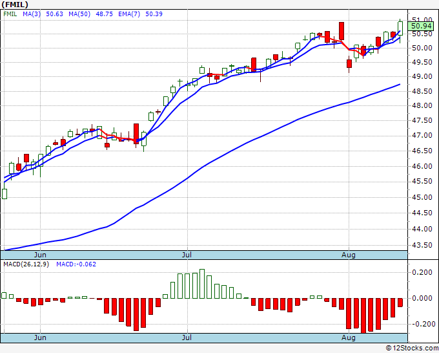Click Jun on the MACD timeline

[40, 337]
